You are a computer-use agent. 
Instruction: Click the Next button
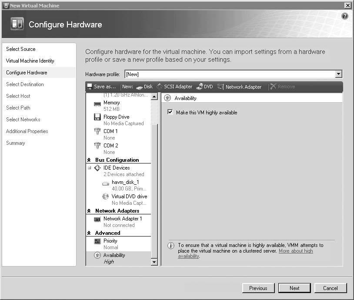[x=294, y=288]
